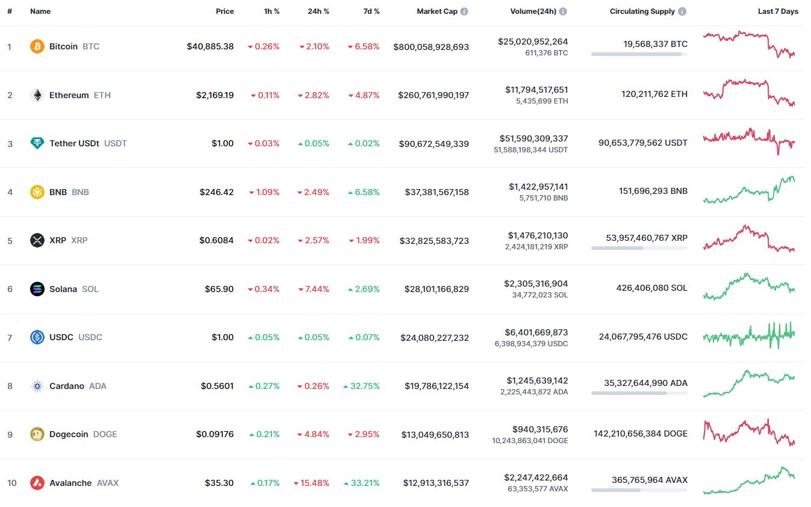Click Tether volume $51,590,309,337
The image size is (811, 507).
pyautogui.click(x=533, y=138)
